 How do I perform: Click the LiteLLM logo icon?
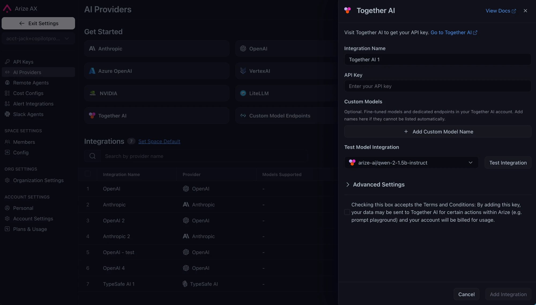[243, 93]
